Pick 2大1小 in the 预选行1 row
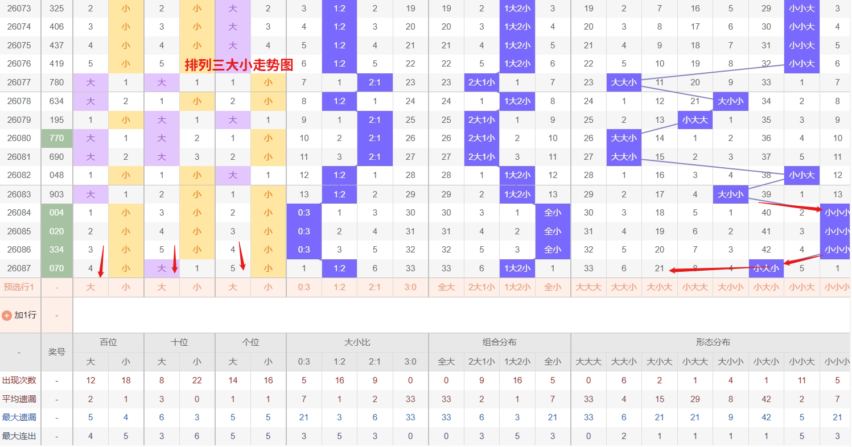Screen dimensions: 852x447 [x=481, y=287]
